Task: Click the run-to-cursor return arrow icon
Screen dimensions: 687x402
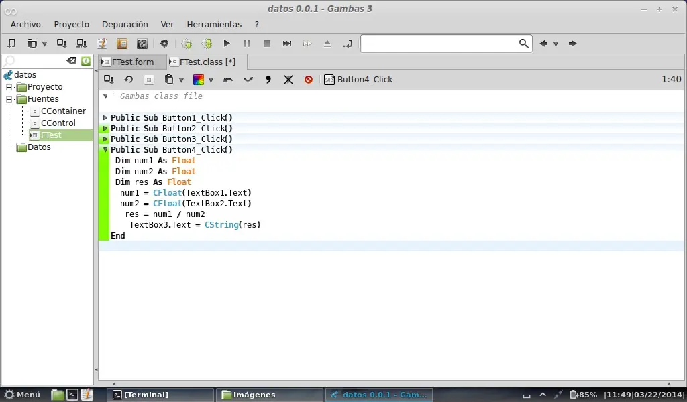Action: pos(348,44)
